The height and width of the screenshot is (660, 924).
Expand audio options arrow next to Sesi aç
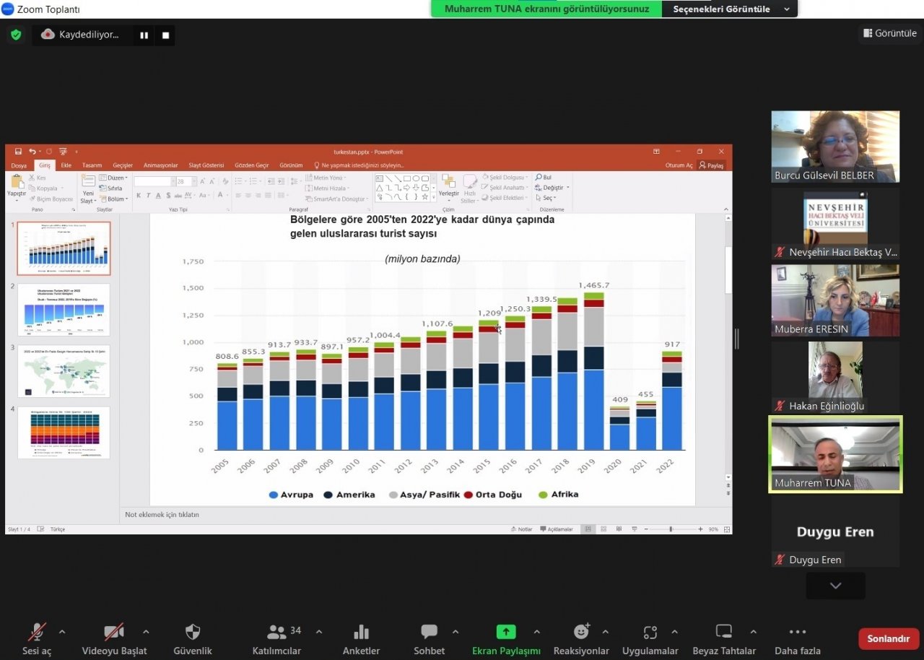[x=62, y=632]
